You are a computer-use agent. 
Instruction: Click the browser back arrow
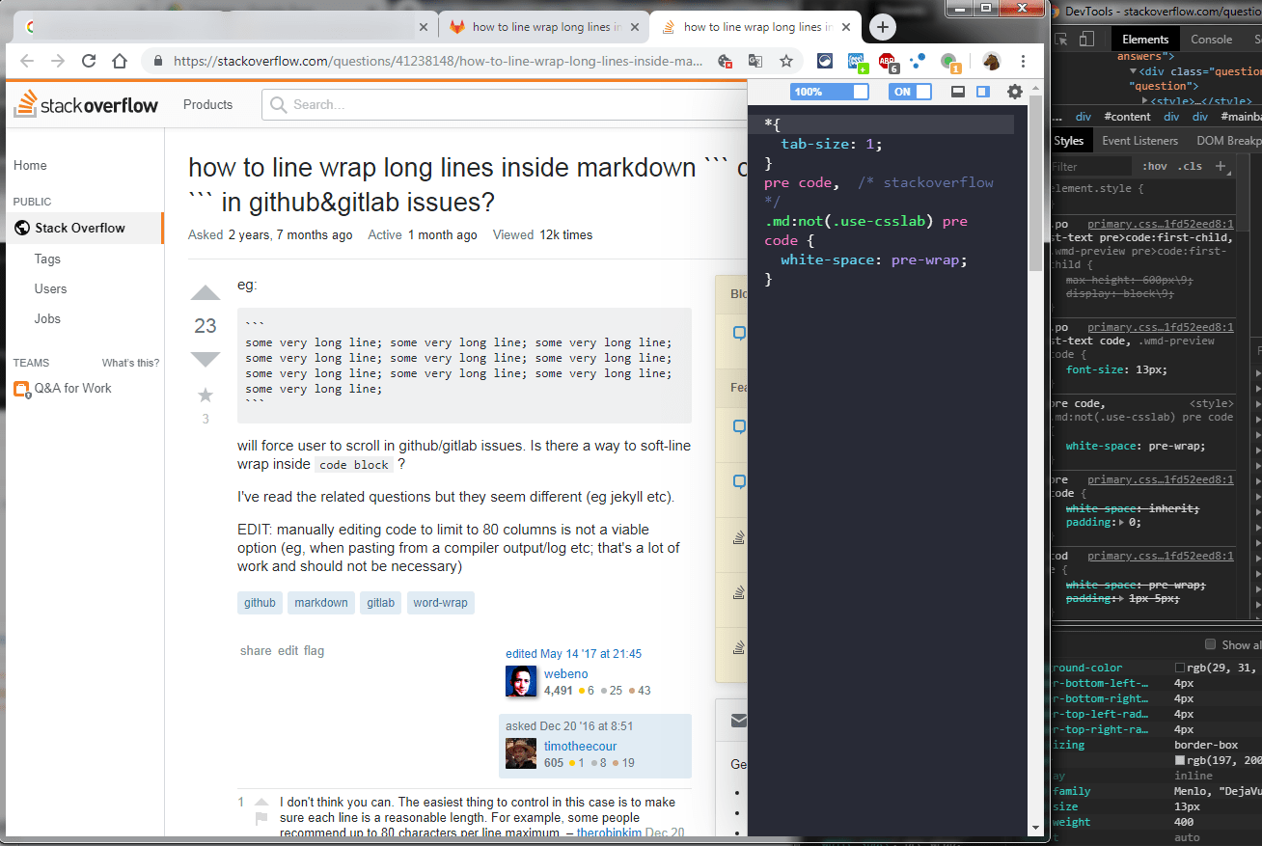tap(27, 61)
